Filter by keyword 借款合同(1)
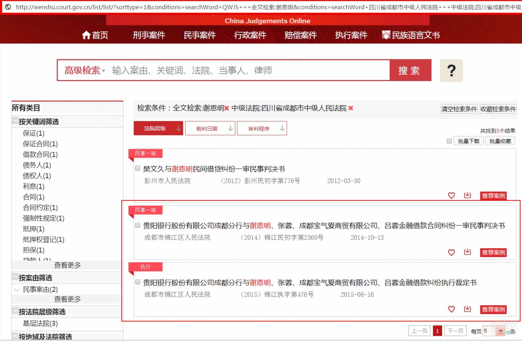The image size is (522, 341). pyautogui.click(x=40, y=154)
